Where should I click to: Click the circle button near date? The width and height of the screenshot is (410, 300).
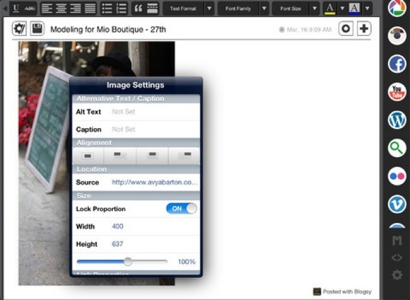pyautogui.click(x=346, y=28)
